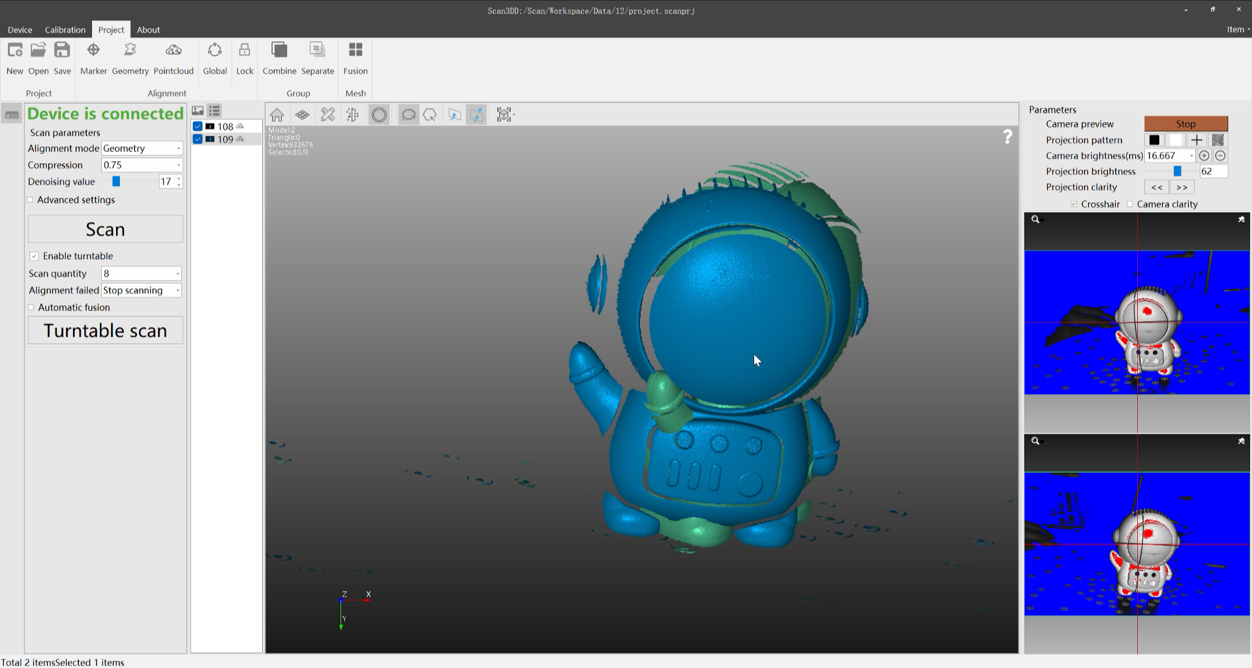
Task: Toggle the grid plane icon
Action: (x=302, y=115)
